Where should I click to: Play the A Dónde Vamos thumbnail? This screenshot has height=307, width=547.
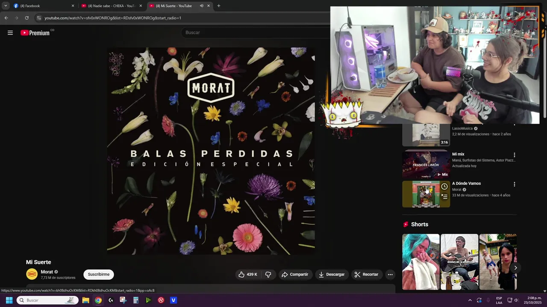click(x=426, y=194)
